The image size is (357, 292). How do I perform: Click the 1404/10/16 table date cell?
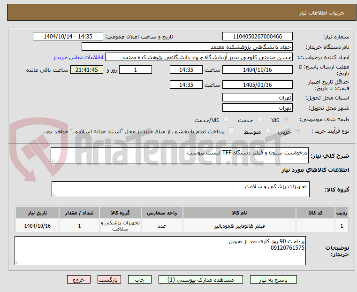(38, 226)
